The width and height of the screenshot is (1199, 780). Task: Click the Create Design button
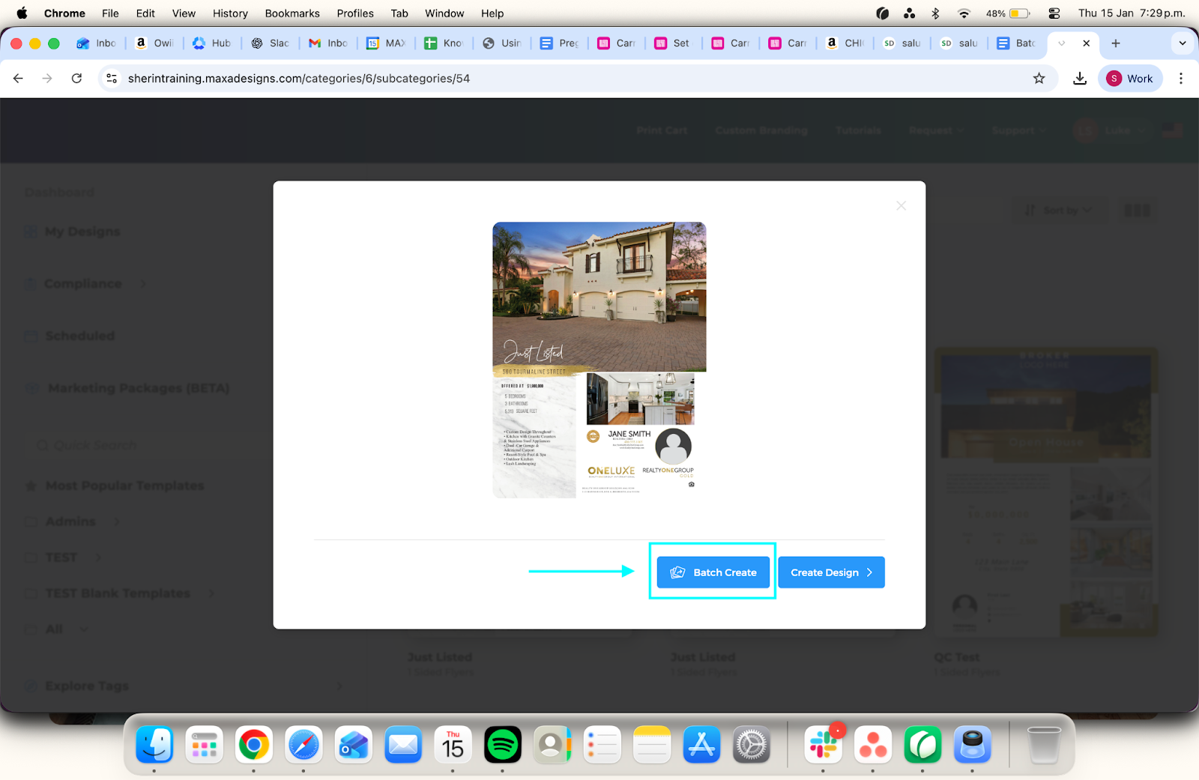[831, 572]
